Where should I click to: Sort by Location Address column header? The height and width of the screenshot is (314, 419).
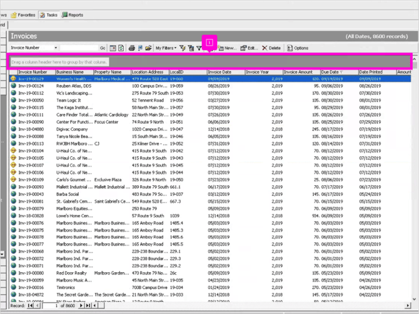[x=150, y=72]
